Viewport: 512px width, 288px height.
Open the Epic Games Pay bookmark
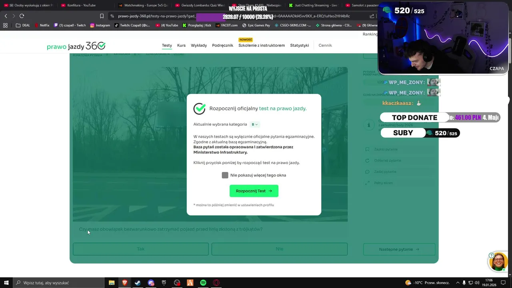[256, 25]
